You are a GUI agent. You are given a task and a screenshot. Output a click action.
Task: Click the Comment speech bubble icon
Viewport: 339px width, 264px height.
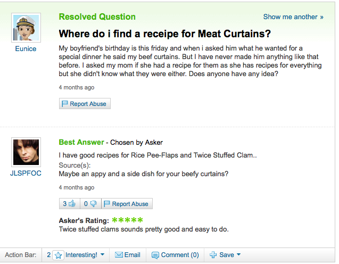155,255
